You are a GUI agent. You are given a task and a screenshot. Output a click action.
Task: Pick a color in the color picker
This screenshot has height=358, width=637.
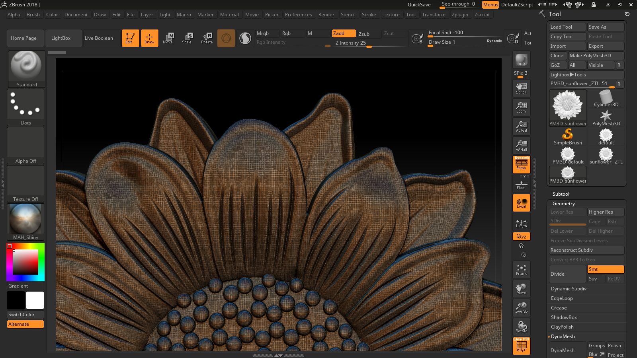(25, 262)
